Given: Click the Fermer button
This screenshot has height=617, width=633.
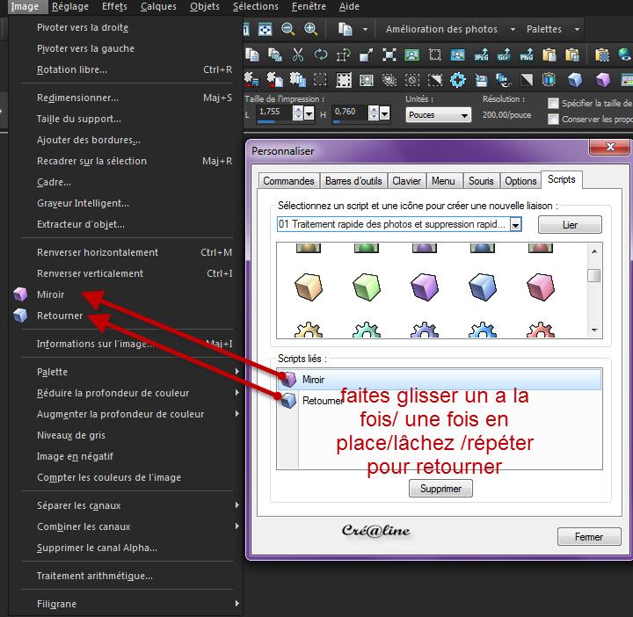Looking at the screenshot, I should (588, 537).
